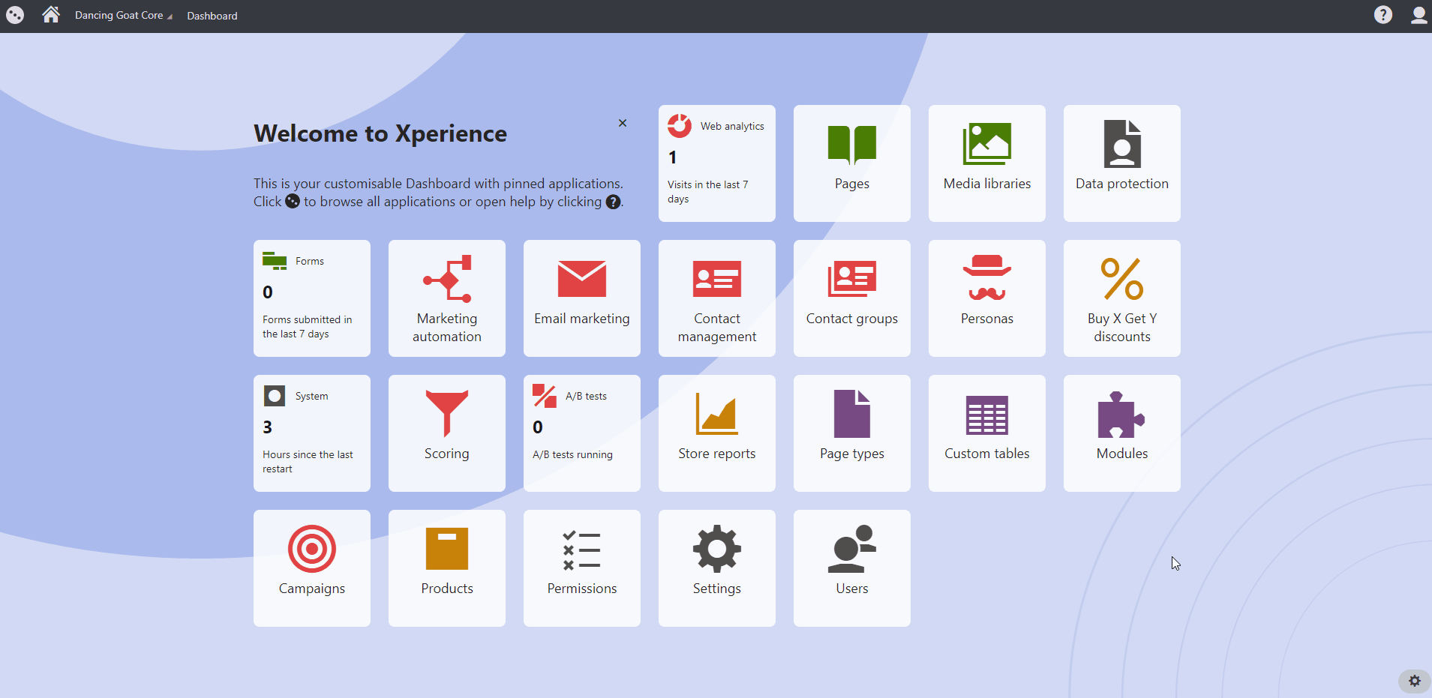Open dashboard edit gear in bottom corner
This screenshot has height=698, width=1432.
(1414, 681)
